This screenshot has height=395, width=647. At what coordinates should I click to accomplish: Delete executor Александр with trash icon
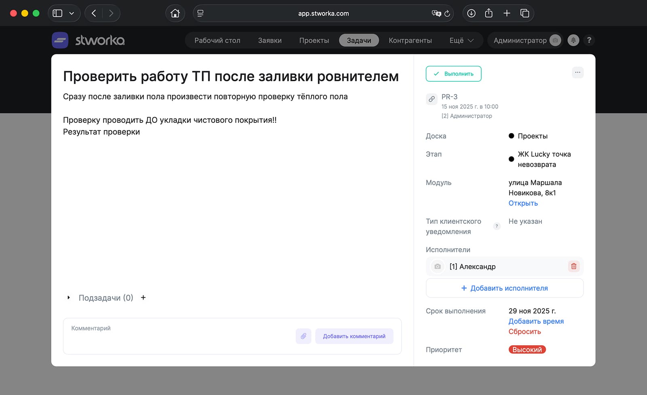pos(574,266)
